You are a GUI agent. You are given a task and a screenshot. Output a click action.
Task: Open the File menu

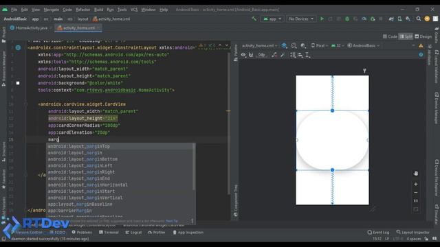tap(14, 10)
